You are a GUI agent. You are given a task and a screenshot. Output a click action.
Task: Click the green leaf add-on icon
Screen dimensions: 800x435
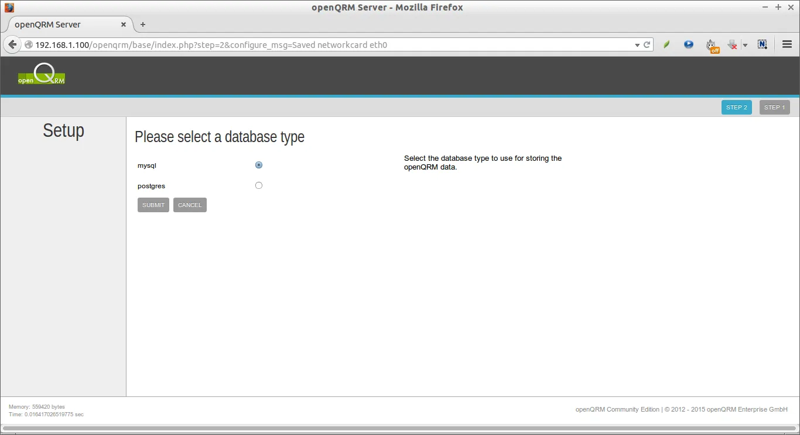pos(666,44)
